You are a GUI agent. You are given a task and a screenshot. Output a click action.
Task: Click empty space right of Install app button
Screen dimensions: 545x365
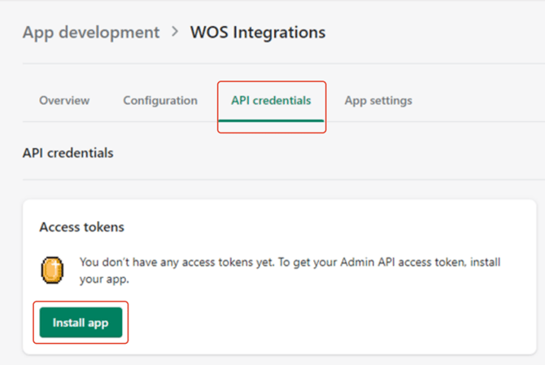(x=325, y=323)
